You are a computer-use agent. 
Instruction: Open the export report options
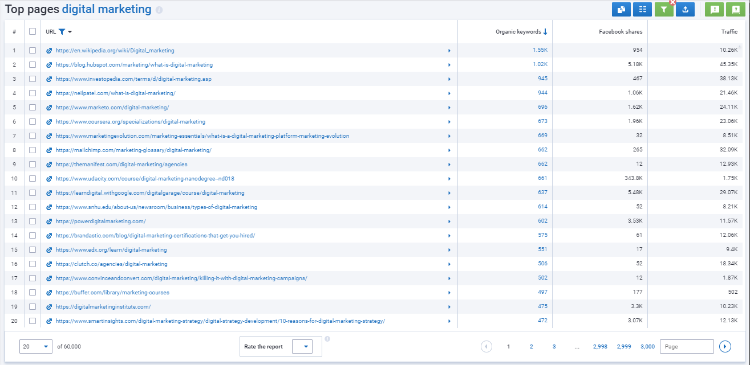(x=685, y=9)
